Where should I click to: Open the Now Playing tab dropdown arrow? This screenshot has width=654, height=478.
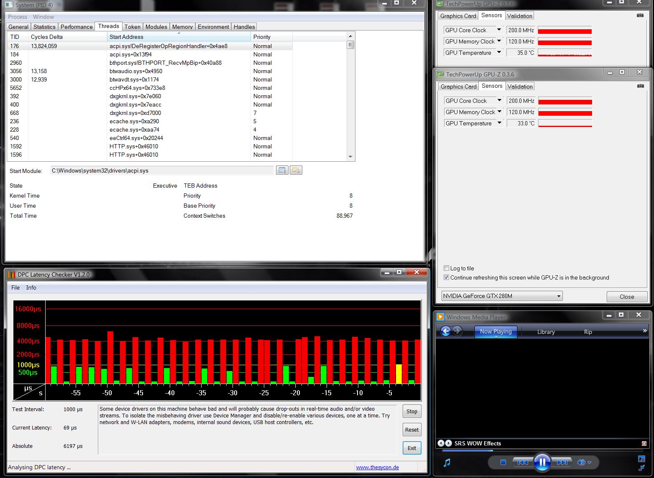click(x=496, y=337)
